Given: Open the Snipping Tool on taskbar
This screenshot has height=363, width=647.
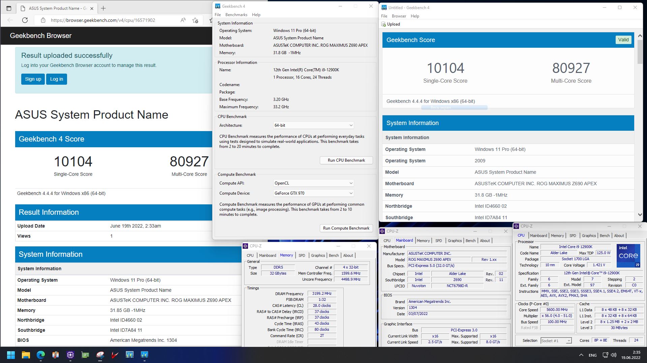Looking at the screenshot, I should coord(100,355).
